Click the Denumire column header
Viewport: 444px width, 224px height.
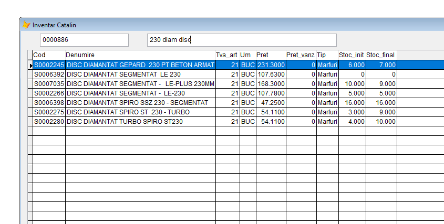pyautogui.click(x=140, y=55)
